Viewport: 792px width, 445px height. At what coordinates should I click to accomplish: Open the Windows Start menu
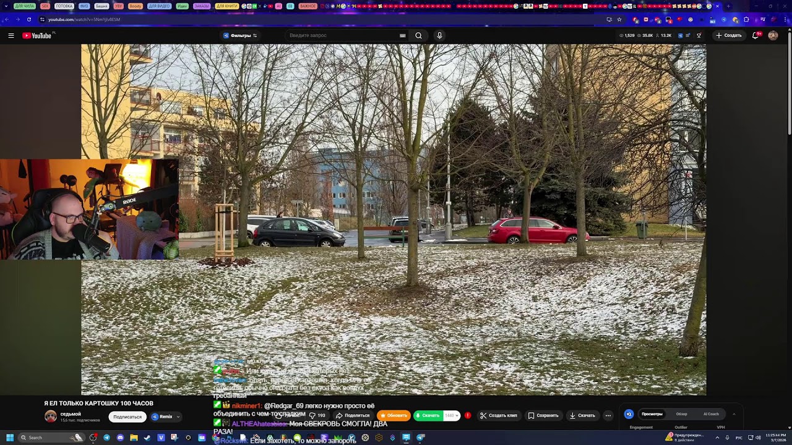[x=10, y=438]
